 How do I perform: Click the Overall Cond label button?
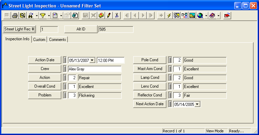[45, 86]
